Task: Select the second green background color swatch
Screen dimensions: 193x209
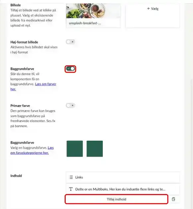Action: coord(95,149)
